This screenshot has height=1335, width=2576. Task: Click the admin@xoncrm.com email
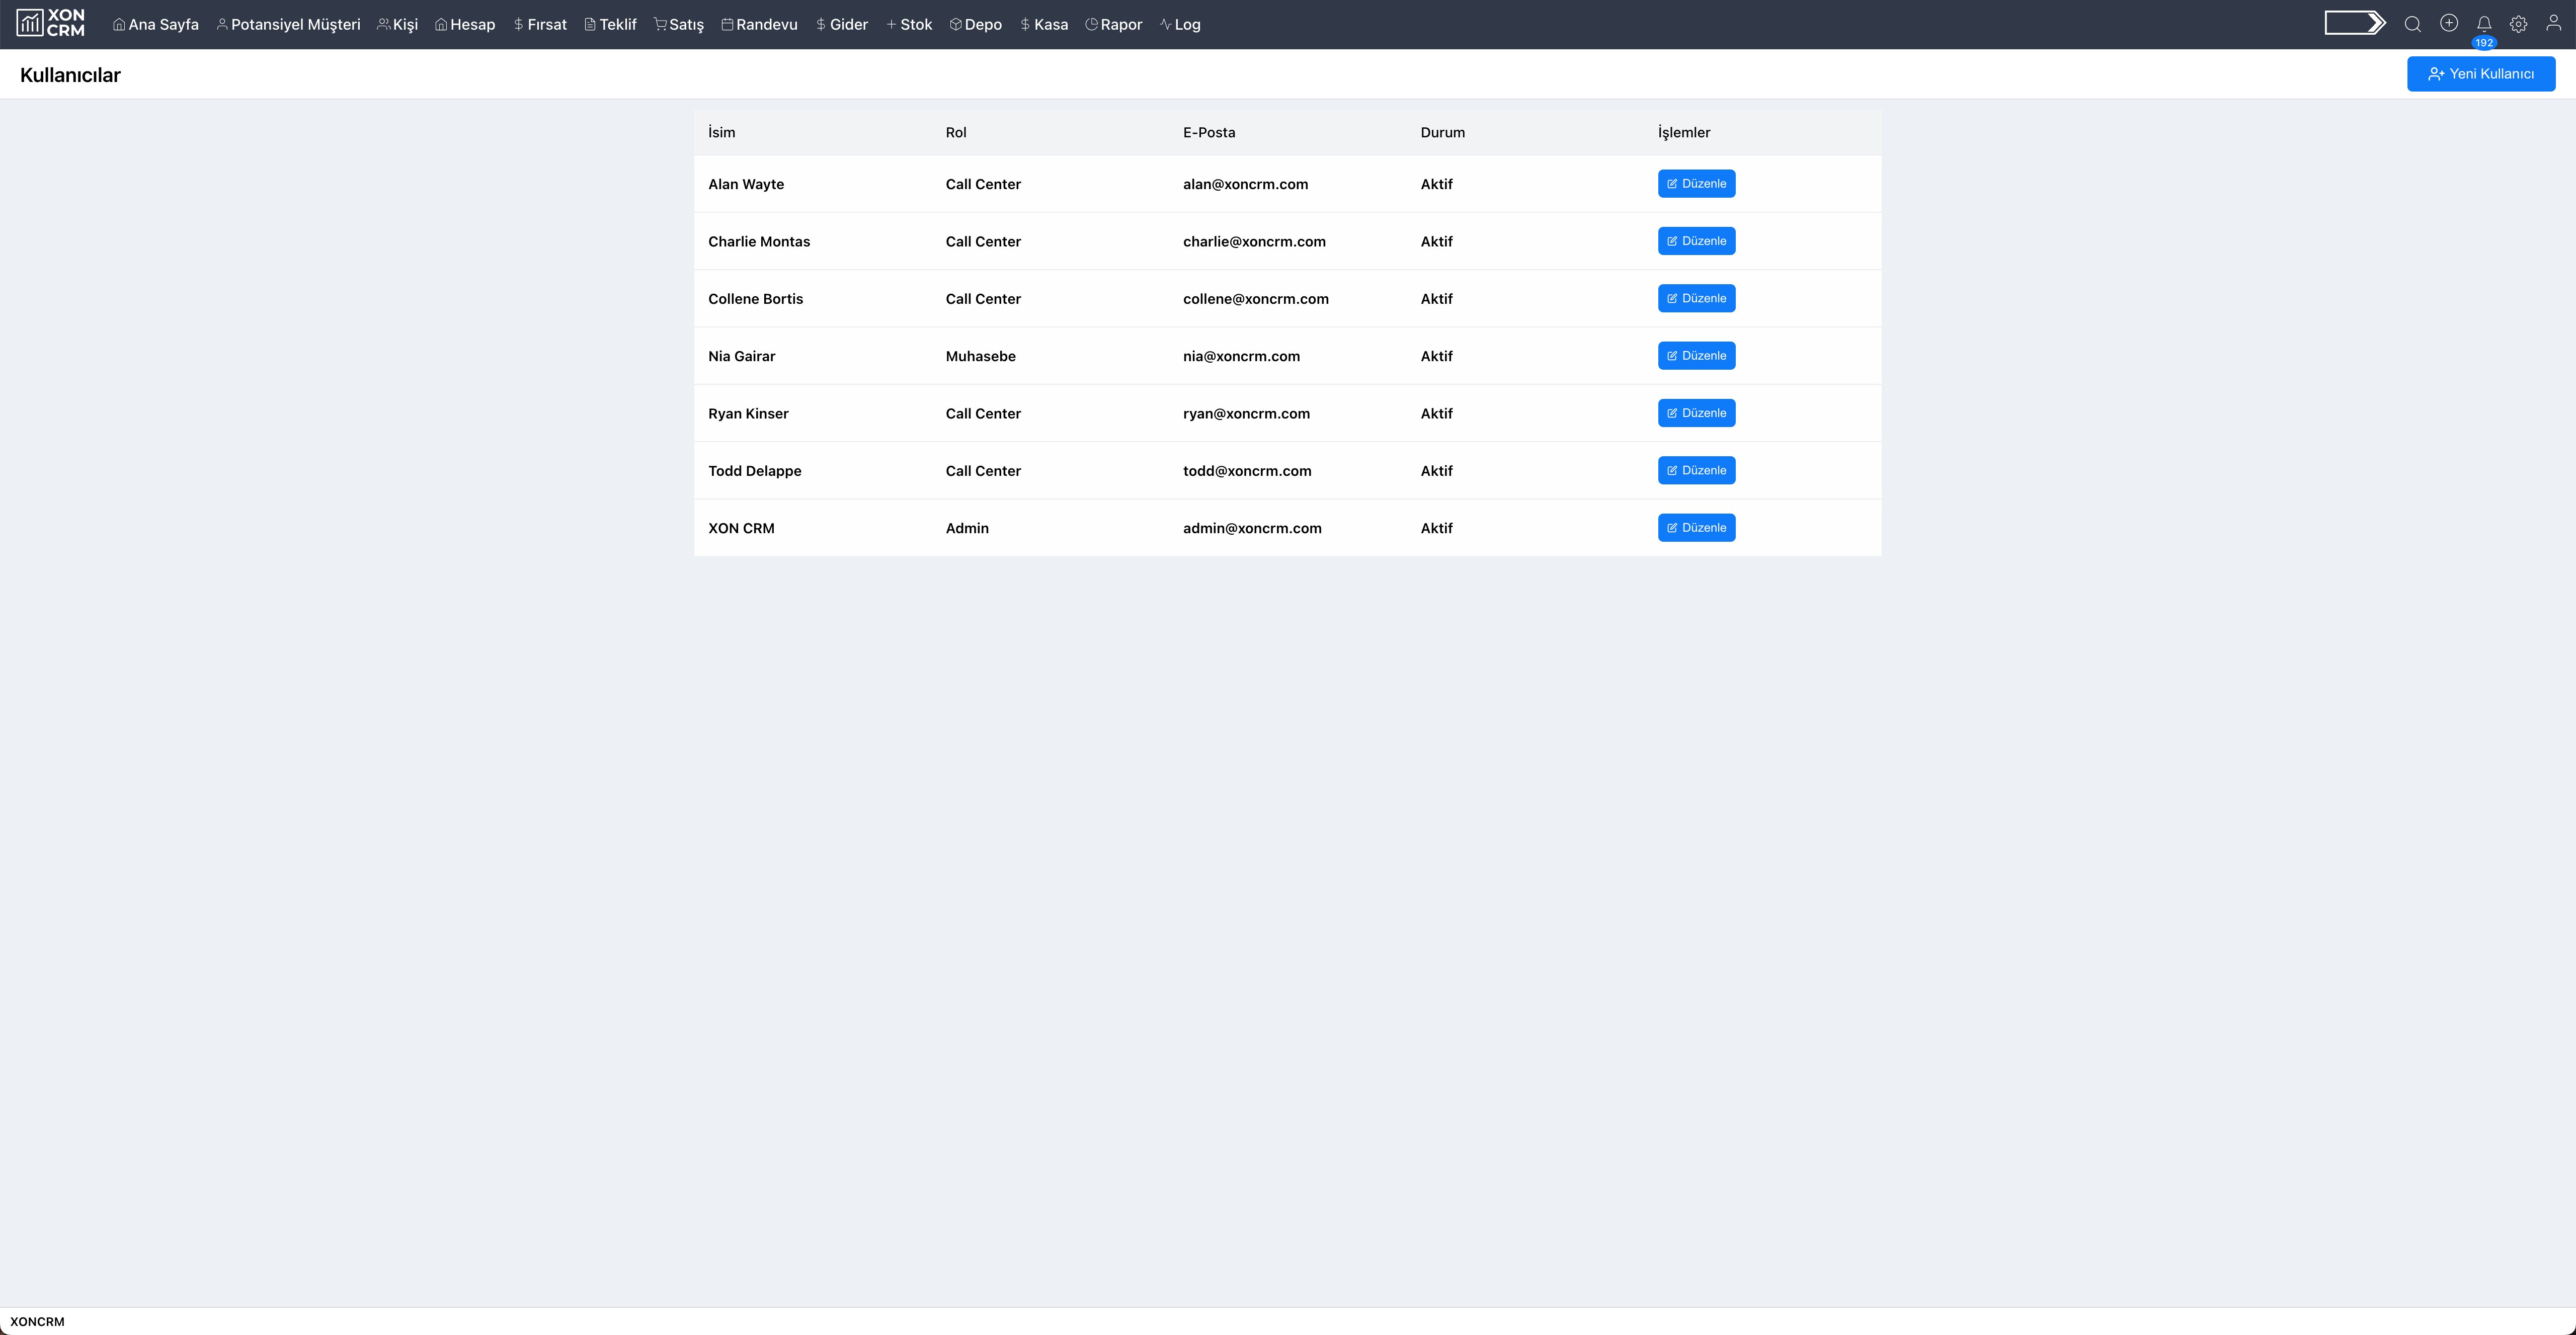[x=1252, y=528]
